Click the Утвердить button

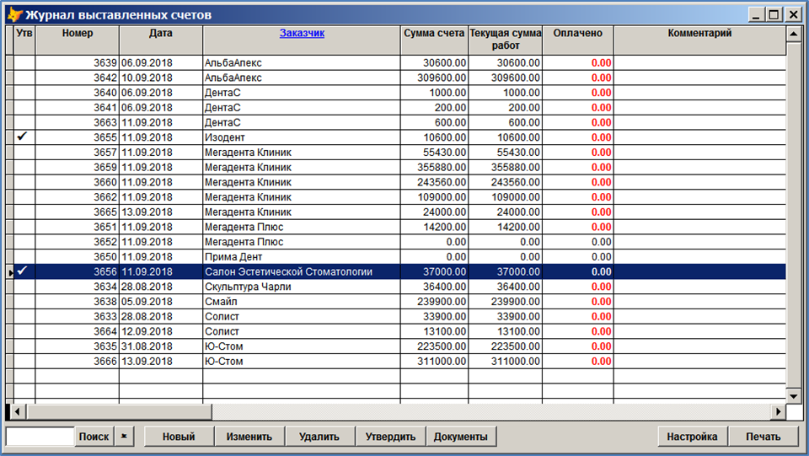pos(390,437)
